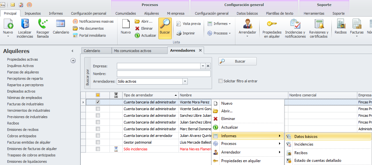Click Imprimir printer button
Screen dimensions: 372x165
[x=186, y=33]
